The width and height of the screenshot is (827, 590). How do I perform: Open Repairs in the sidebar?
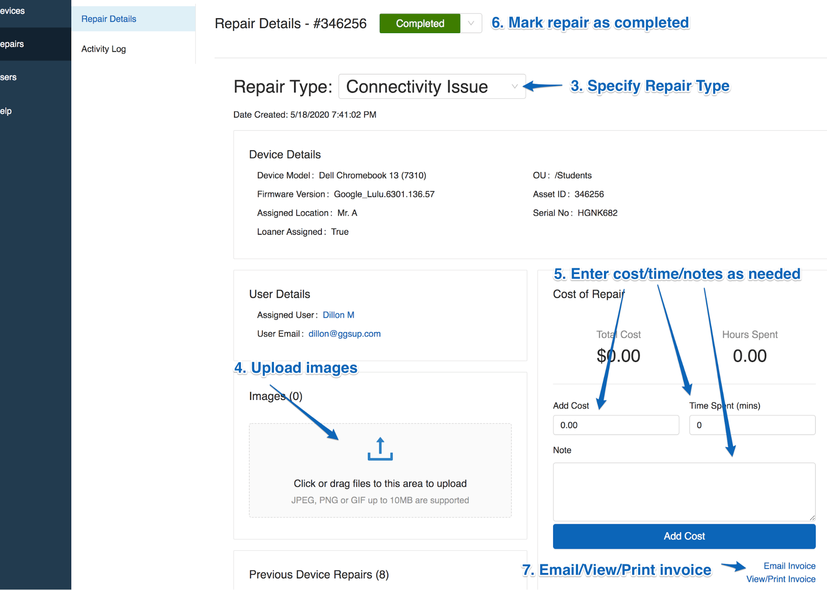36,44
